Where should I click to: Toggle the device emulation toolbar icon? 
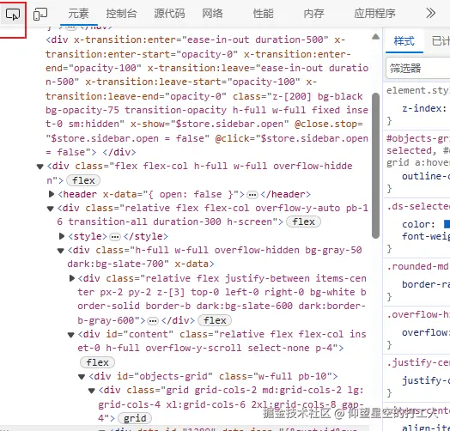pos(40,14)
